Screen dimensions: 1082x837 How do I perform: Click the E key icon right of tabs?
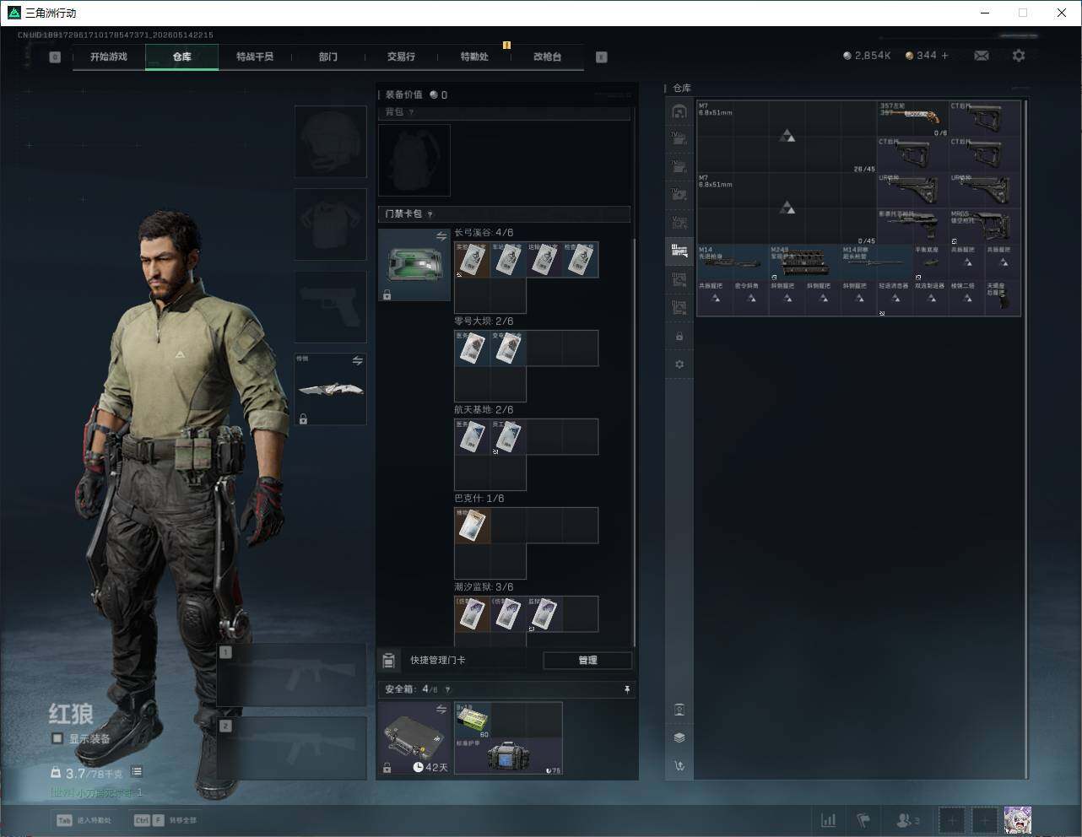click(x=602, y=57)
